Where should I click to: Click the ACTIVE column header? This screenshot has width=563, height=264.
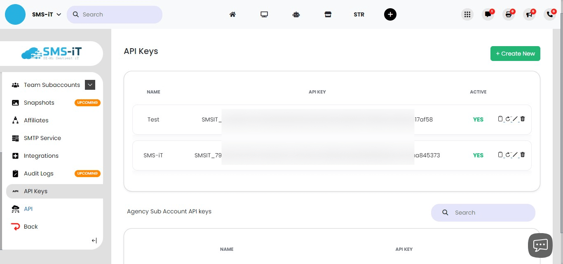[478, 92]
